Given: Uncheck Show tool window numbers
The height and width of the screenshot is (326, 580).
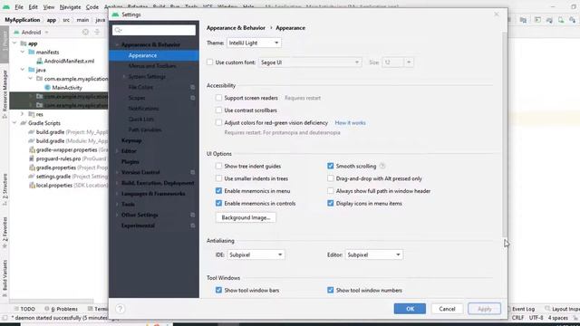Looking at the screenshot, I should click(330, 290).
